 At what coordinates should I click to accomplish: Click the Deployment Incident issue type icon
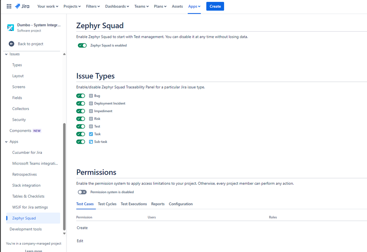point(91,103)
